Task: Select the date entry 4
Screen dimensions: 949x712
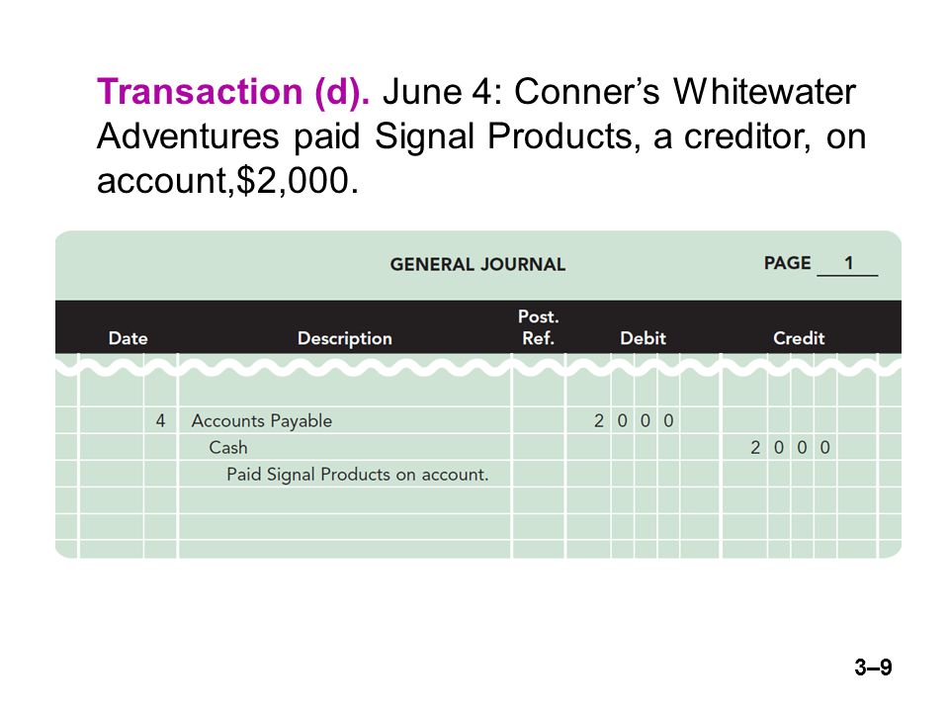Action: pos(160,421)
